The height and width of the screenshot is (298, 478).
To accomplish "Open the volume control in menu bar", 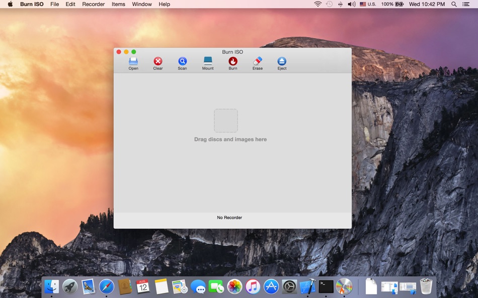I will [352, 4].
